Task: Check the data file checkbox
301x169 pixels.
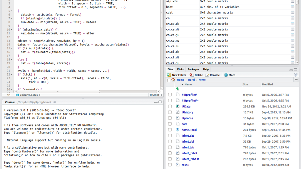Action: pos(170,124)
